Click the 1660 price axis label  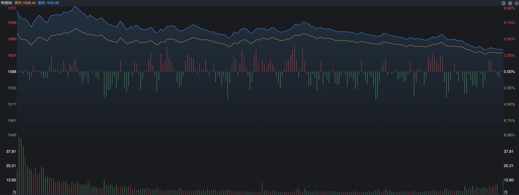pyautogui.click(x=12, y=39)
